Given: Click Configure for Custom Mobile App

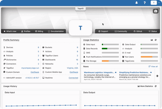Looking at the screenshot, I should pos(74,72).
